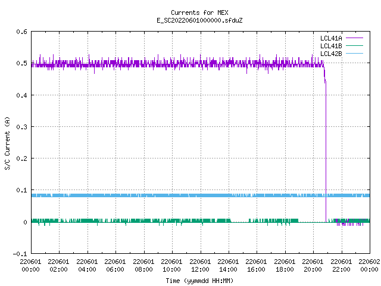
Task: Click the LCL41A legend label
Action: (x=331, y=38)
